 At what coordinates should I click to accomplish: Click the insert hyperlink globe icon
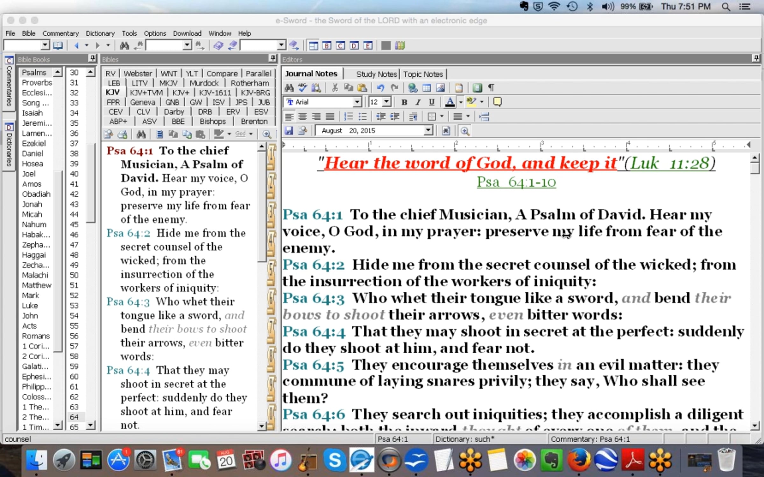coord(413,87)
